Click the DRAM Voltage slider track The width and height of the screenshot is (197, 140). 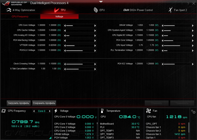point(178,26)
